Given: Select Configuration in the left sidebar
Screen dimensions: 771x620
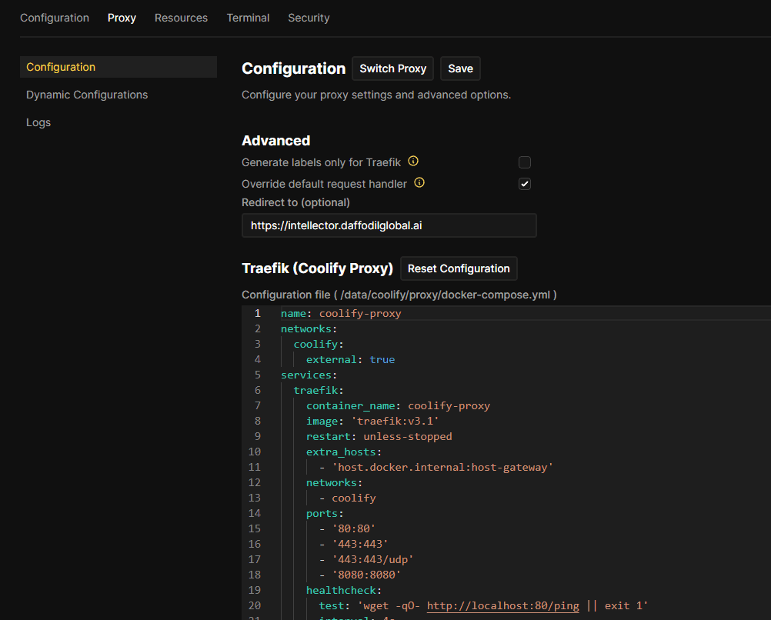Looking at the screenshot, I should pos(61,67).
